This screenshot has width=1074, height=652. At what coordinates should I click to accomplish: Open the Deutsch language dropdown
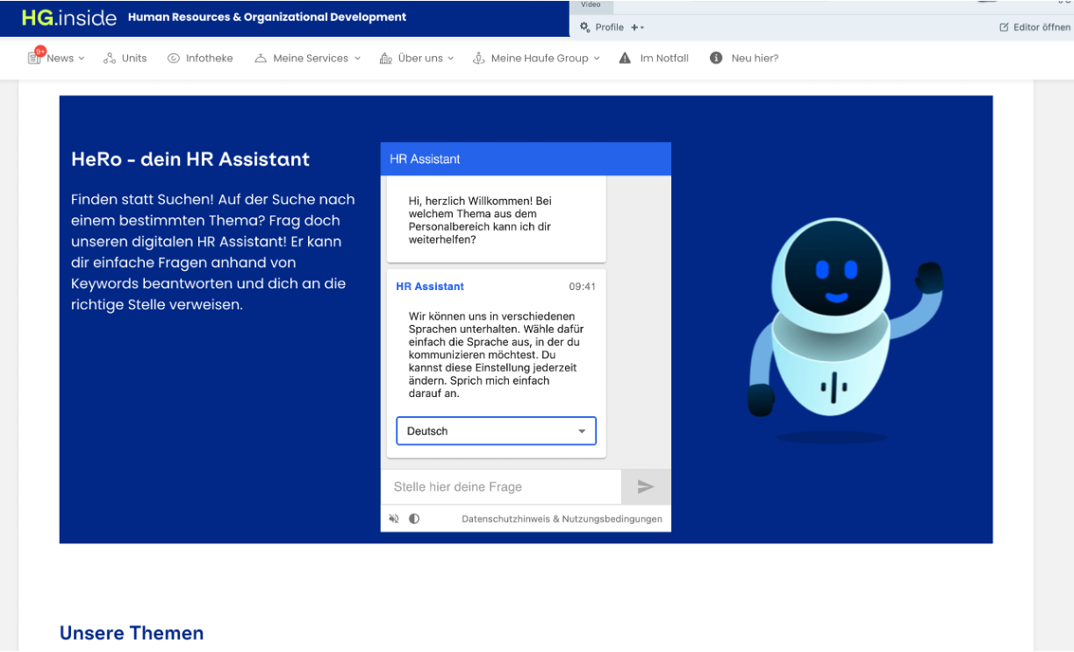tap(497, 431)
